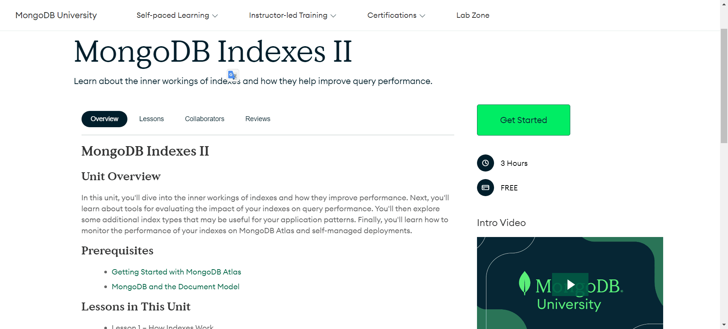Expand the Instructor-led Training menu

pos(292,16)
